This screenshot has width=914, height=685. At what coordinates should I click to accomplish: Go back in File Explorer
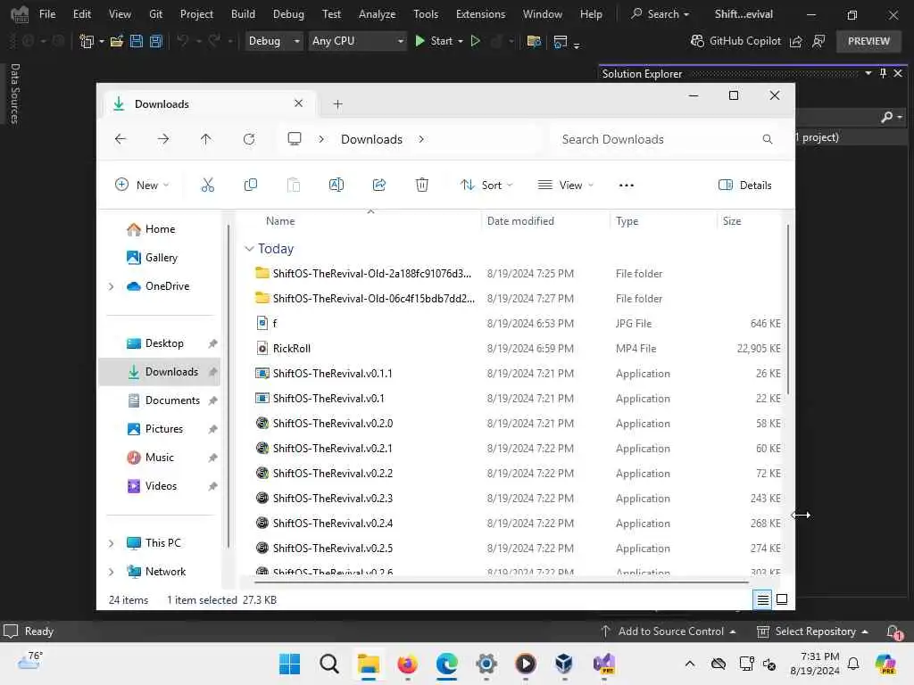[x=120, y=139]
